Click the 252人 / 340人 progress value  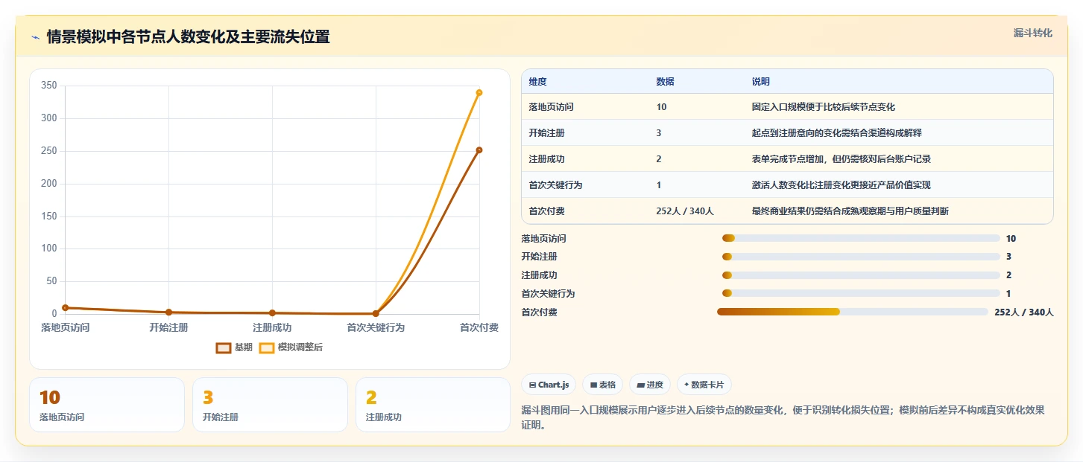pos(1024,312)
